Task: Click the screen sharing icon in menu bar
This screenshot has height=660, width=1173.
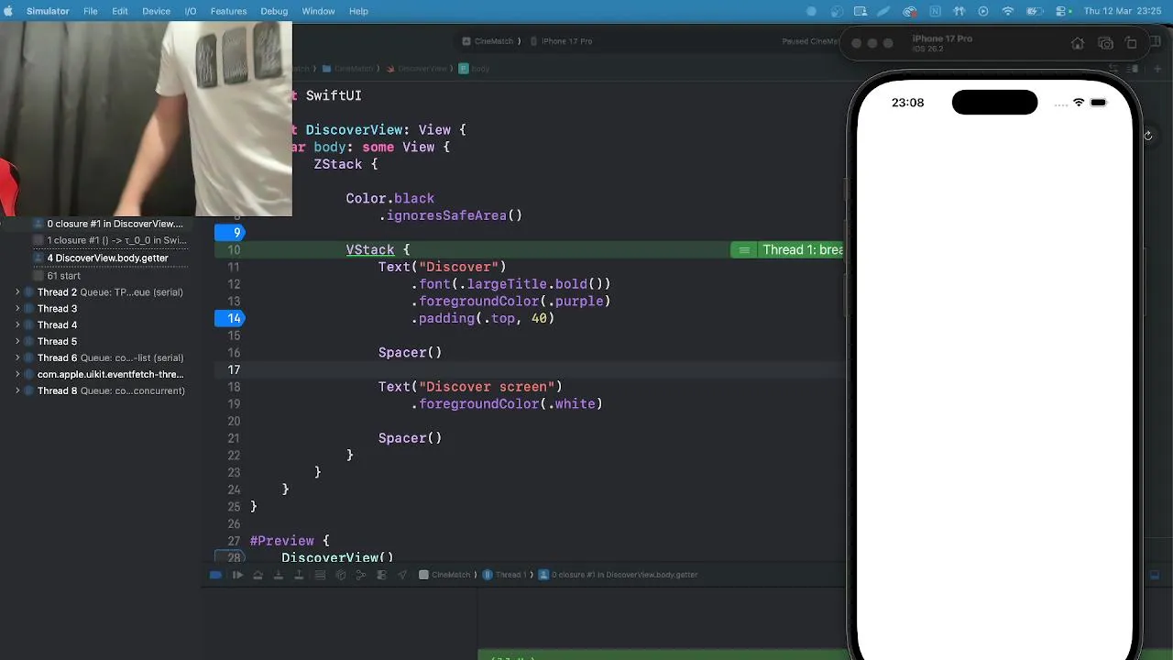Action: click(860, 11)
